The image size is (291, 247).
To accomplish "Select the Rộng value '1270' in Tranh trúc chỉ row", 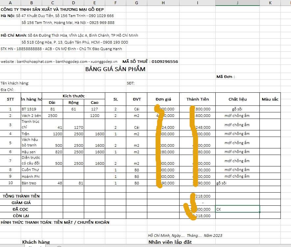I will [74, 124].
